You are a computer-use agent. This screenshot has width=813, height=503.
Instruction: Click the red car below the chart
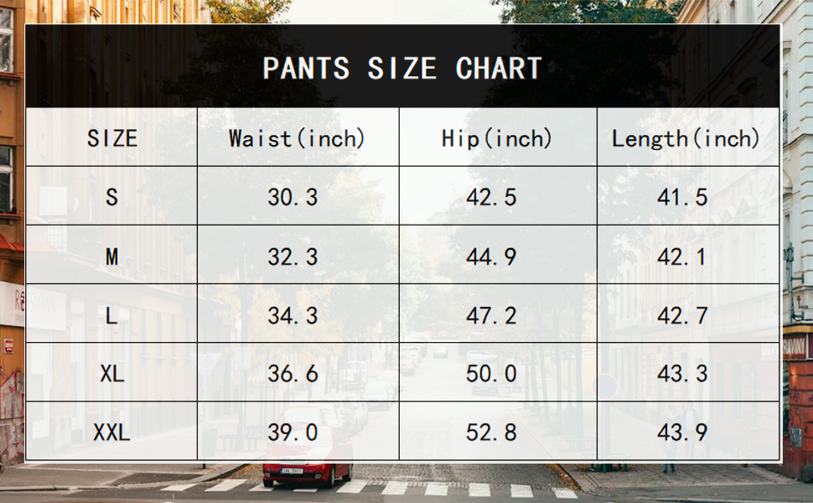pos(307,474)
